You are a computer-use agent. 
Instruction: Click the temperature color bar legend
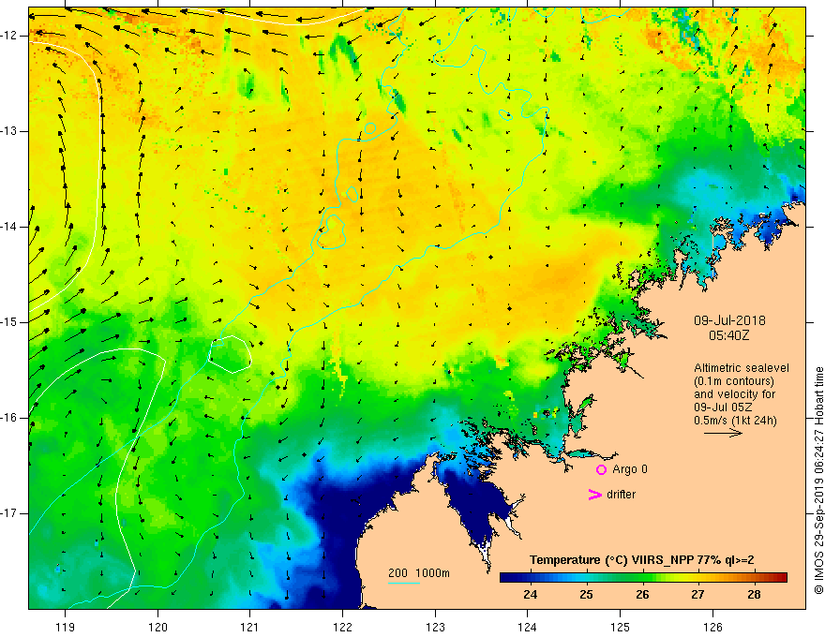point(643,578)
